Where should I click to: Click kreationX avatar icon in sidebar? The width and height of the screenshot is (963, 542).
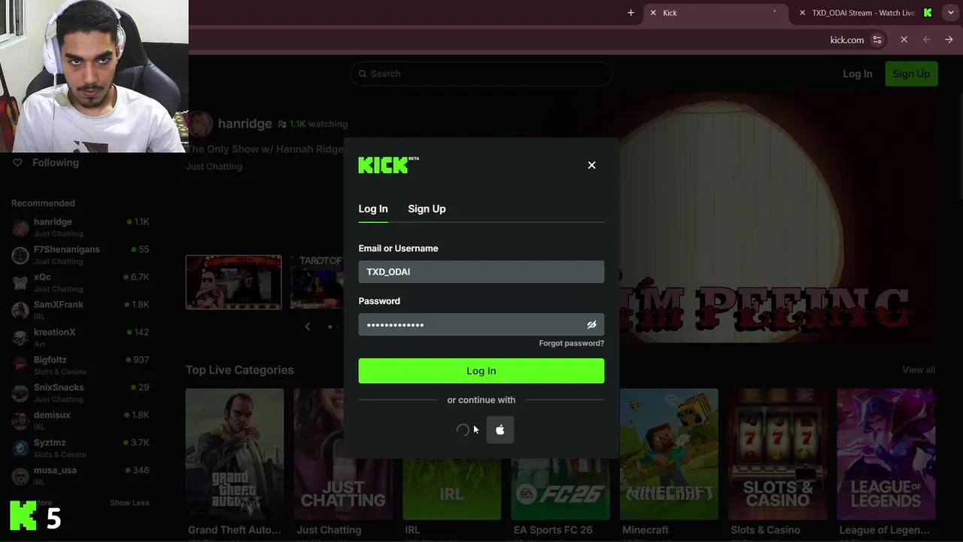click(20, 337)
